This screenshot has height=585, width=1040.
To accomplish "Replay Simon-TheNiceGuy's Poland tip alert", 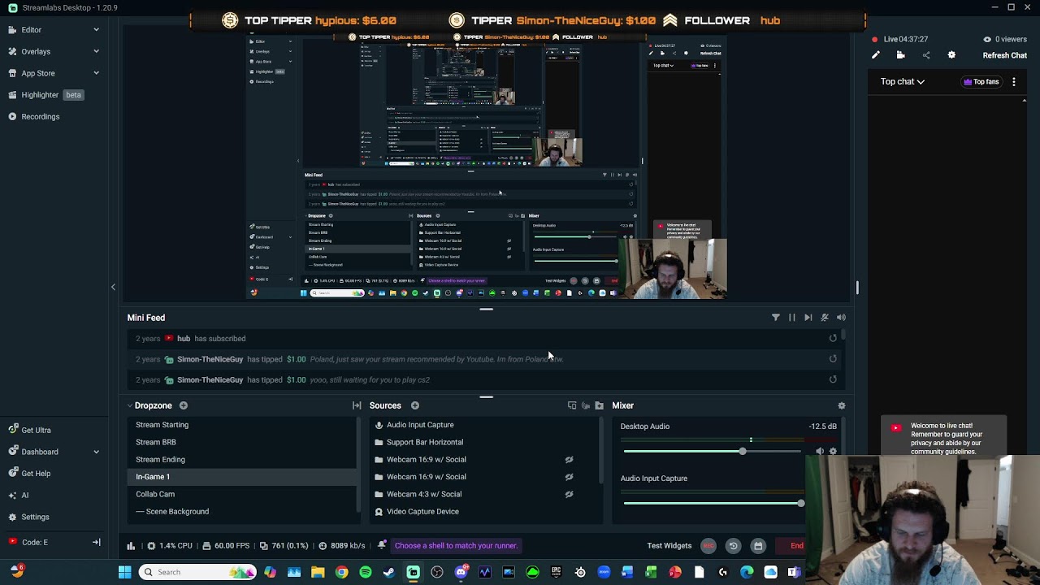I will tap(833, 359).
